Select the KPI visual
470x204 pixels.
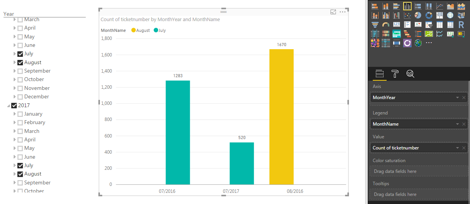pos(418,25)
